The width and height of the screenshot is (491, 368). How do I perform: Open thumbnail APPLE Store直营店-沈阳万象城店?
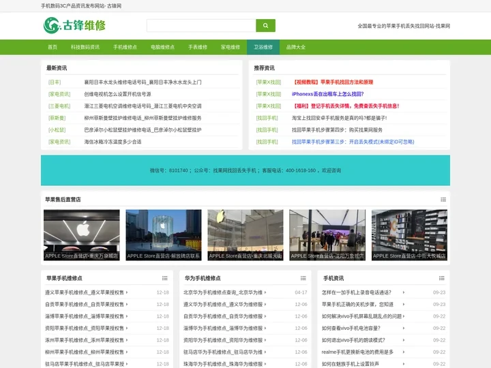click(x=327, y=235)
